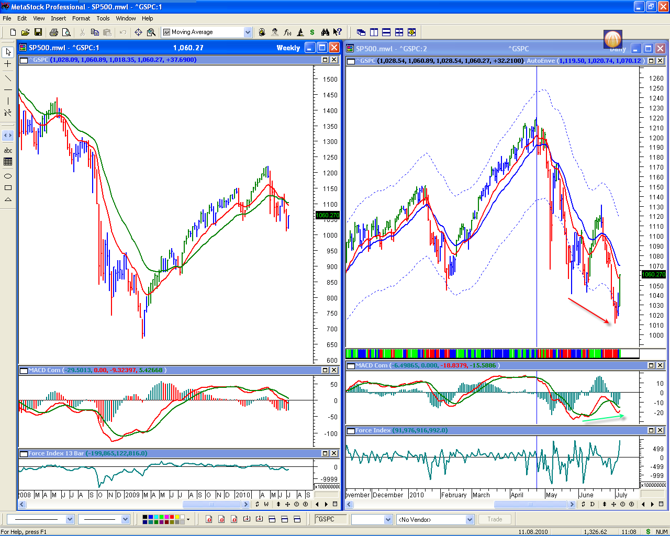670x536 pixels.
Task: Click the Trade button
Action: pos(495,519)
